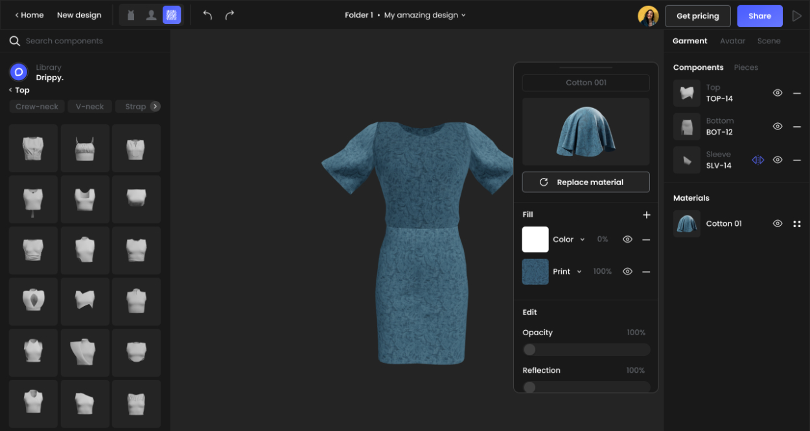Switch to the Pieces tab

746,67
